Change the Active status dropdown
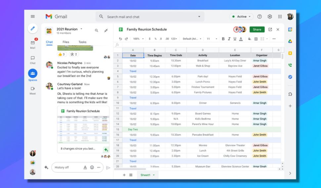Image resolution: width=321 pixels, height=188 pixels. (x=242, y=17)
